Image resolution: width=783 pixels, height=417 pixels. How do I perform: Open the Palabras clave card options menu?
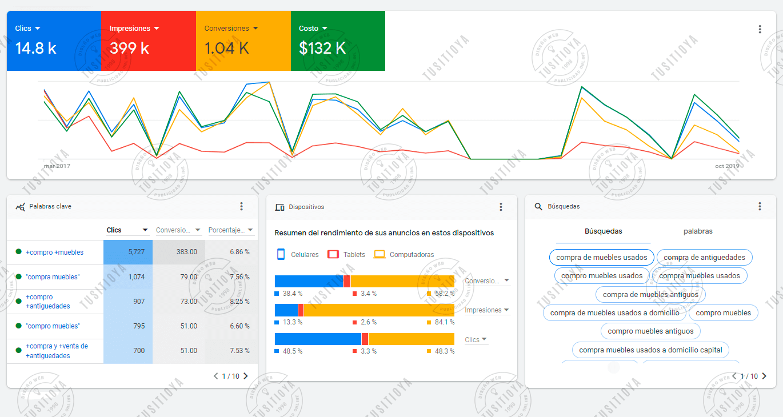[x=241, y=206]
